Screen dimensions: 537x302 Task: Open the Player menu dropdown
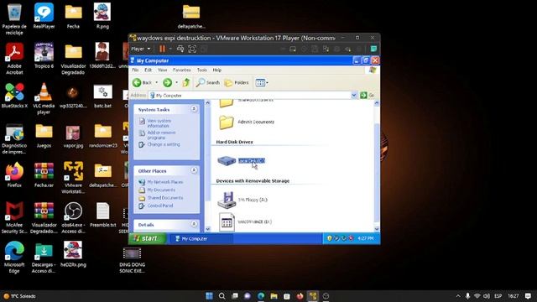coord(140,49)
